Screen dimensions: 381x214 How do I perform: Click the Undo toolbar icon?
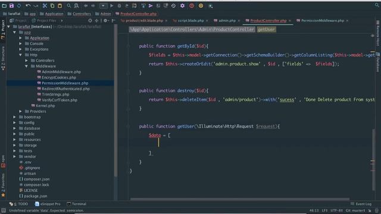(28, 5)
